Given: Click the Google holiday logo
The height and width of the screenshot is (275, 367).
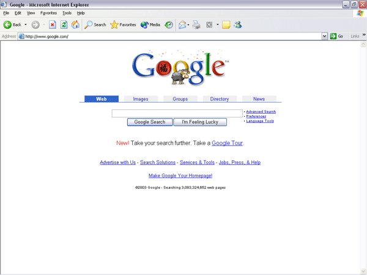Looking at the screenshot, I should point(180,67).
